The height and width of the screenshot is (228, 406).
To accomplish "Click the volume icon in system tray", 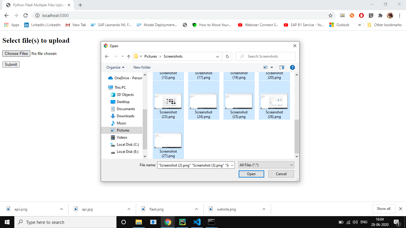I will (x=355, y=222).
